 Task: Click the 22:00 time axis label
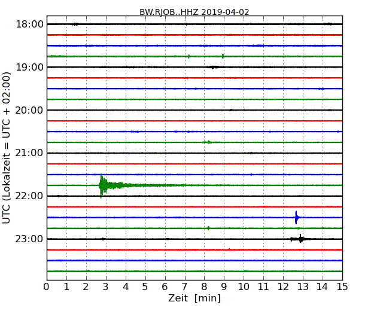(29, 196)
